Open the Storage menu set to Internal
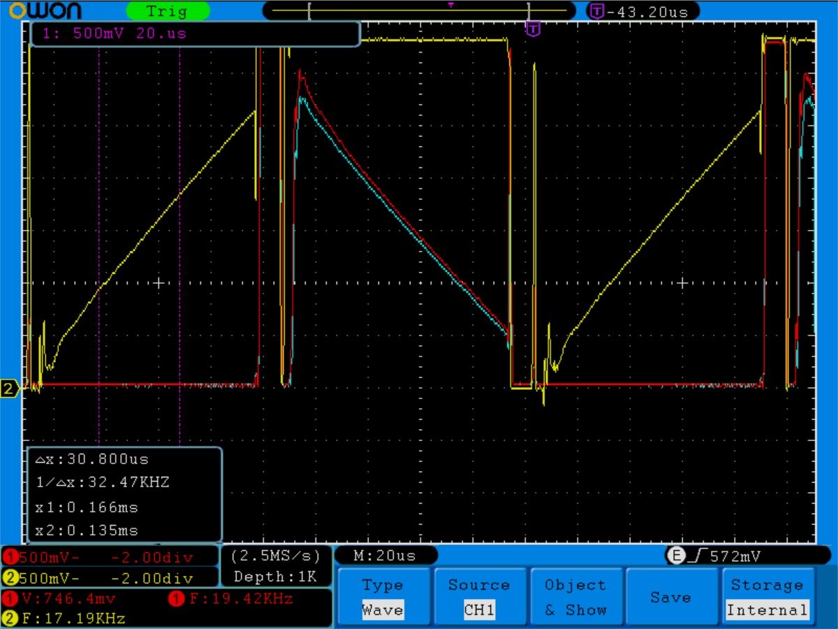The height and width of the screenshot is (629, 838). [x=767, y=597]
